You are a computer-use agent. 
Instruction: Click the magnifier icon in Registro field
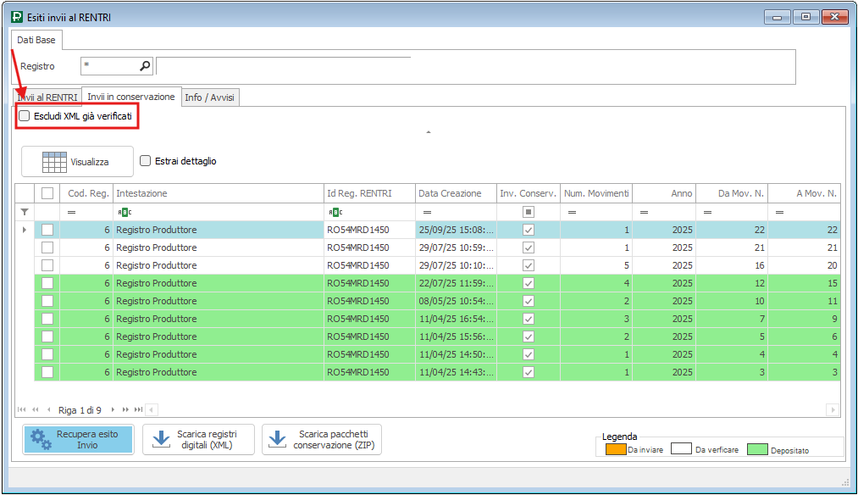(145, 65)
